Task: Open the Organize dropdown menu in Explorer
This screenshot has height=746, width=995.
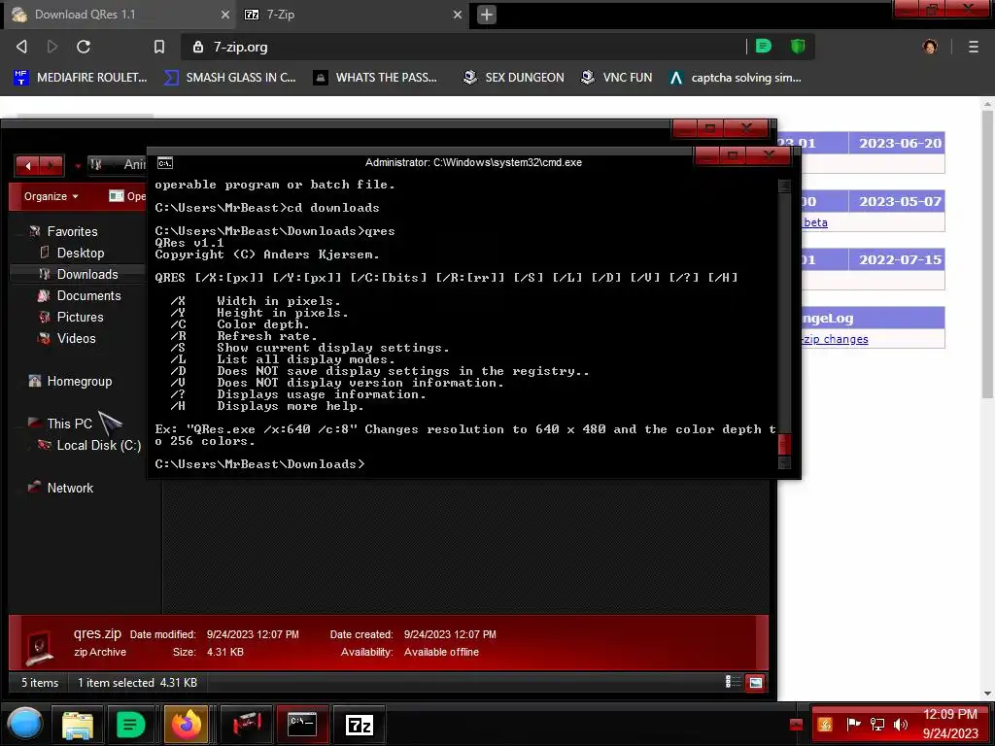Action: pyautogui.click(x=51, y=196)
